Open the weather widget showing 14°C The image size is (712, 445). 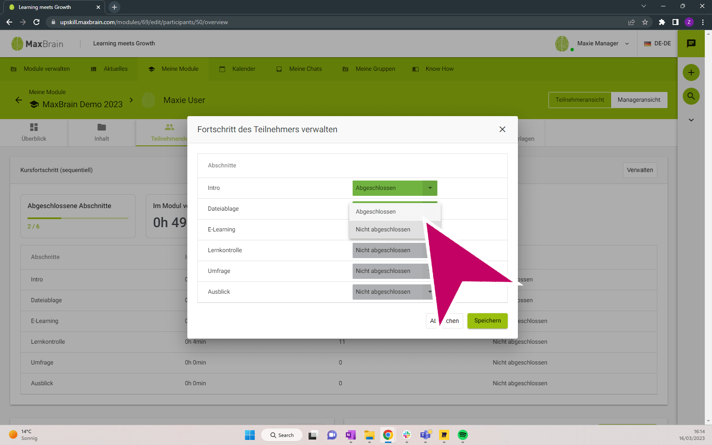(24, 435)
